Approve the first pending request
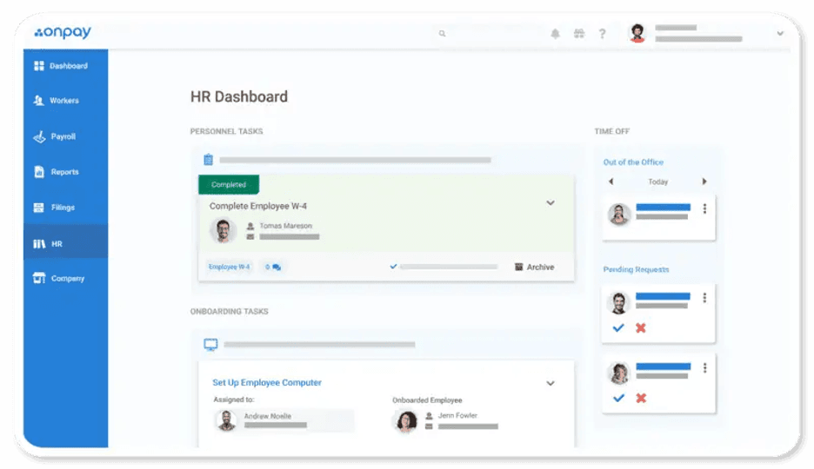Viewport: 814px width, 469px height. point(617,327)
